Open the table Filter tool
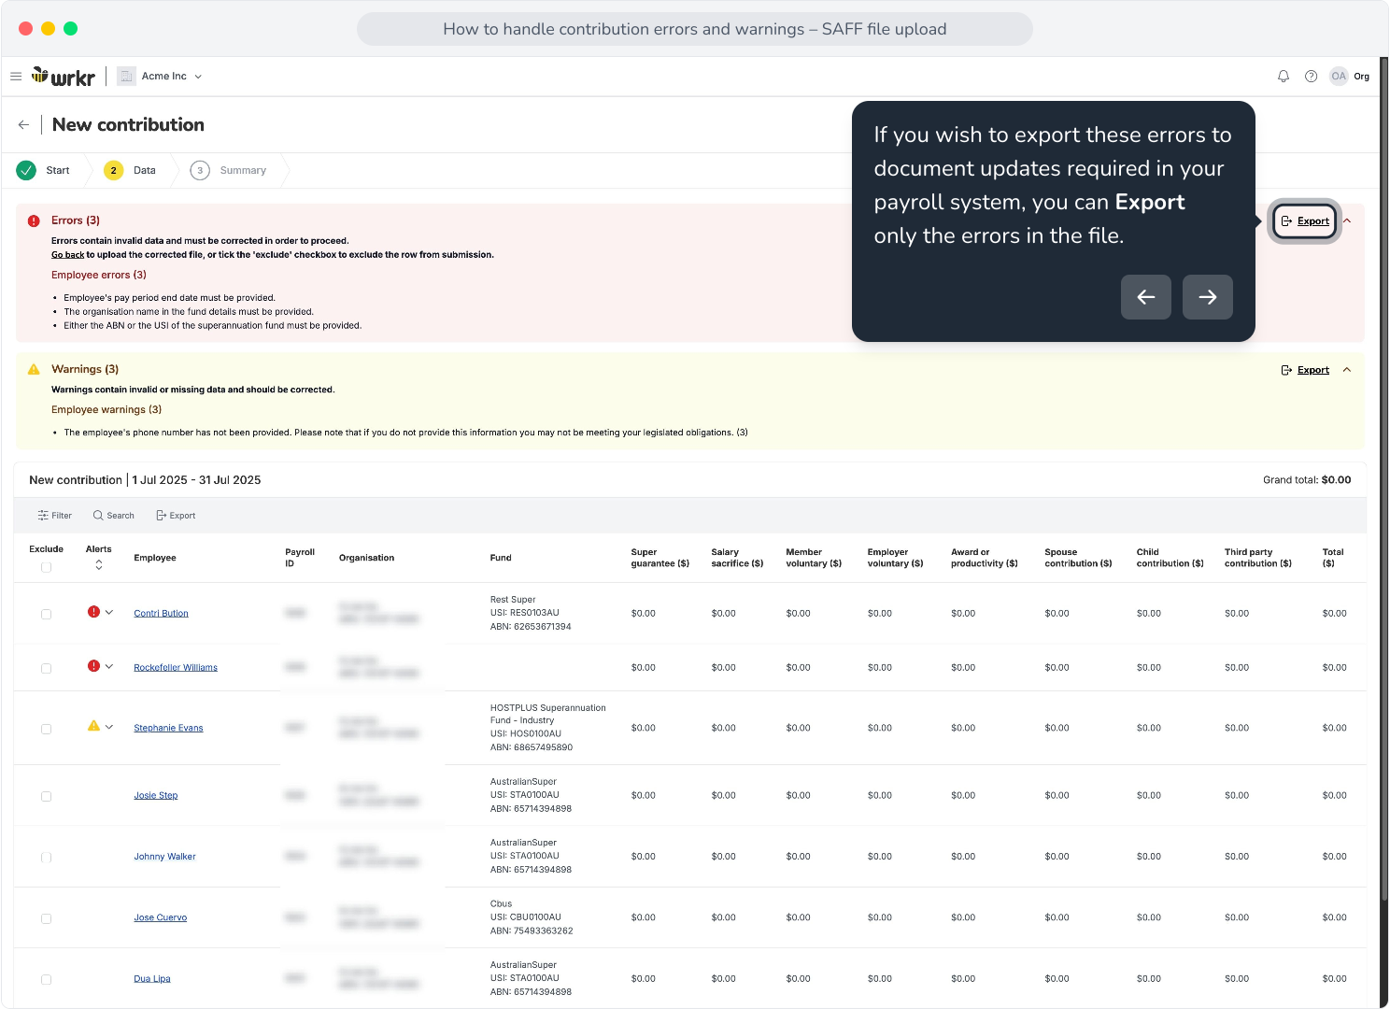The image size is (1390, 1009). (54, 516)
